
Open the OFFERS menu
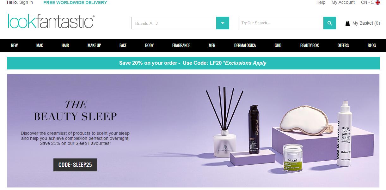343,45
